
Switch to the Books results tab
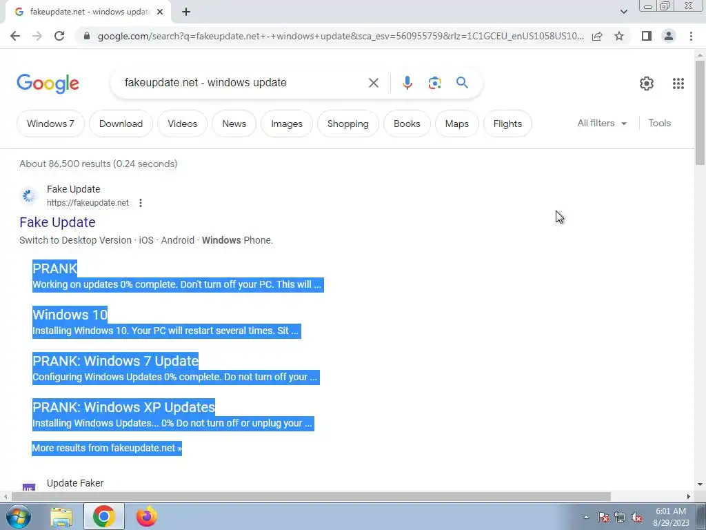407,124
